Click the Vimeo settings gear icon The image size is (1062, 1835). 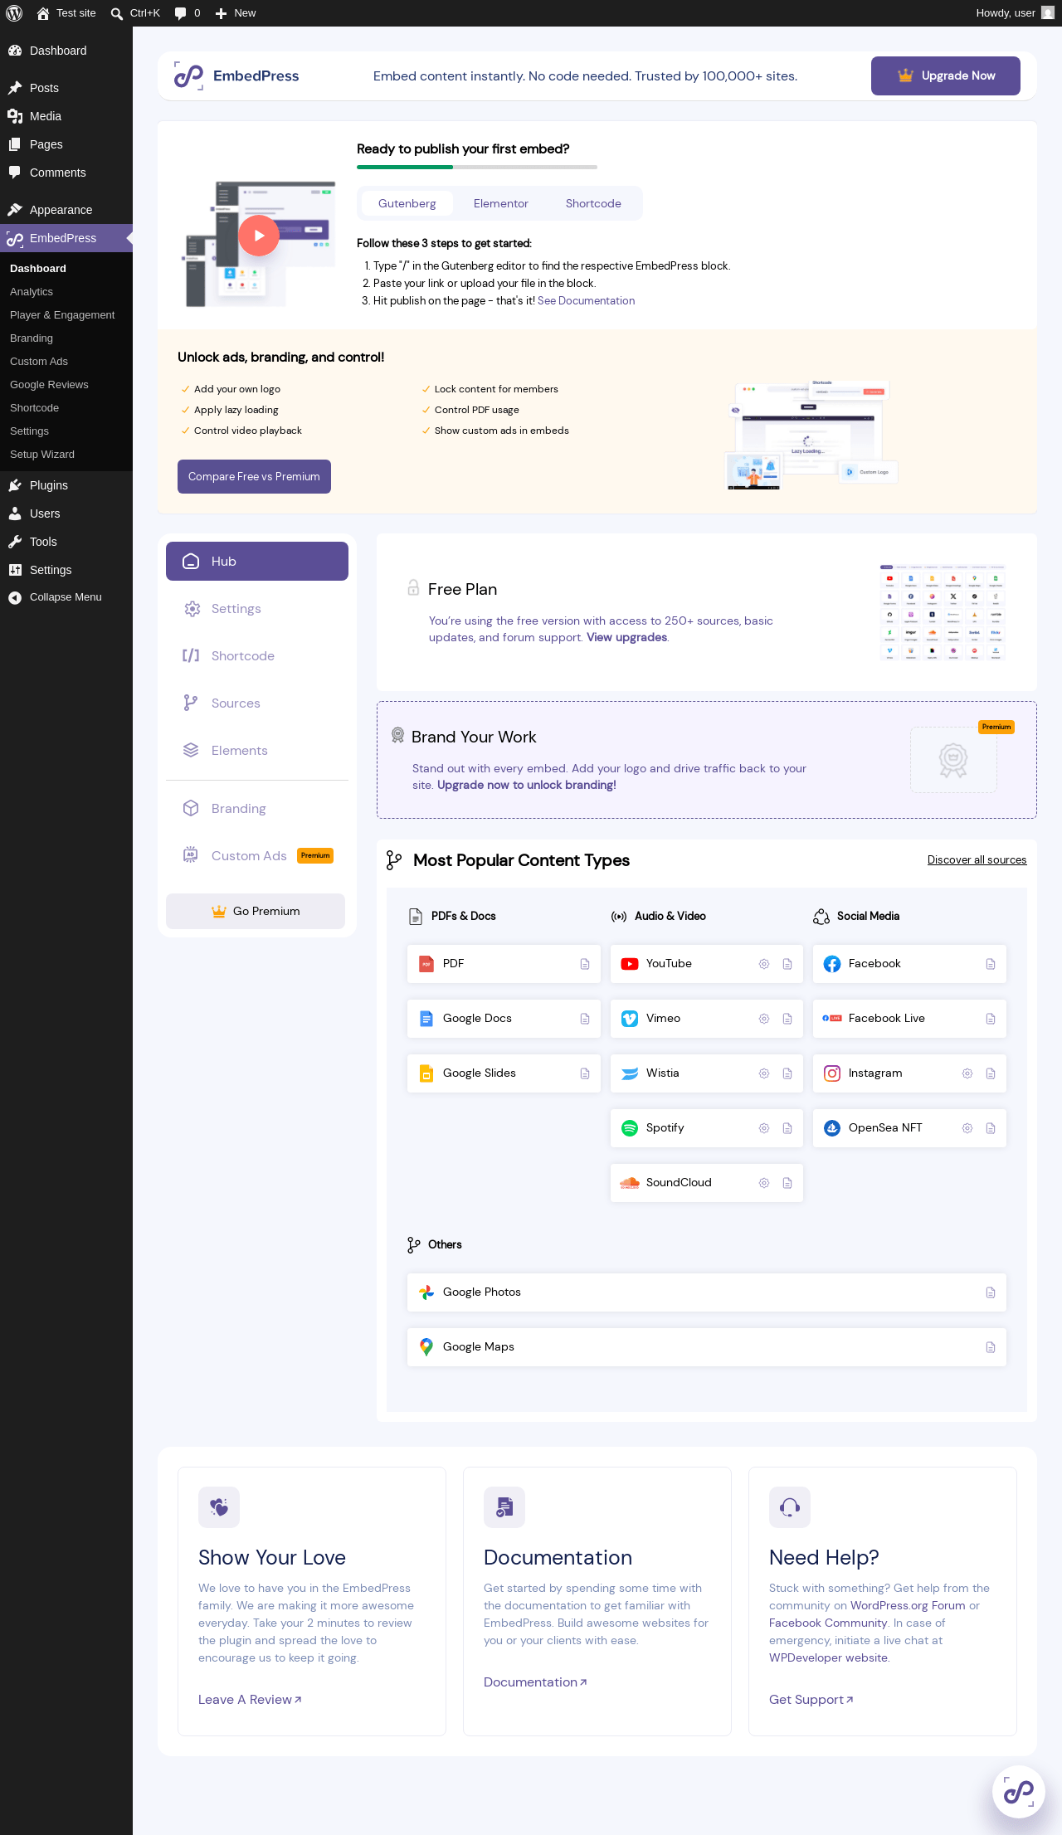(x=764, y=1019)
